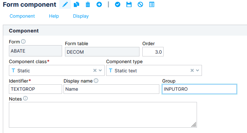The image size is (247, 133).
Task: Switch to the Help tab
Action: coord(54,16)
